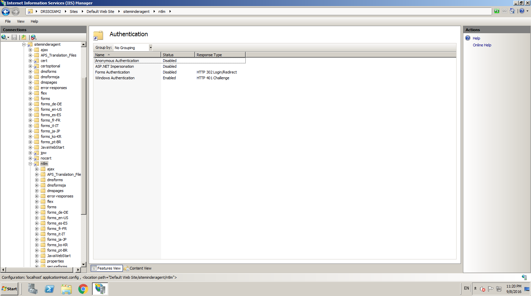Image resolution: width=531 pixels, height=296 pixels.
Task: Open Server Manager from the taskbar
Action: pos(32,289)
